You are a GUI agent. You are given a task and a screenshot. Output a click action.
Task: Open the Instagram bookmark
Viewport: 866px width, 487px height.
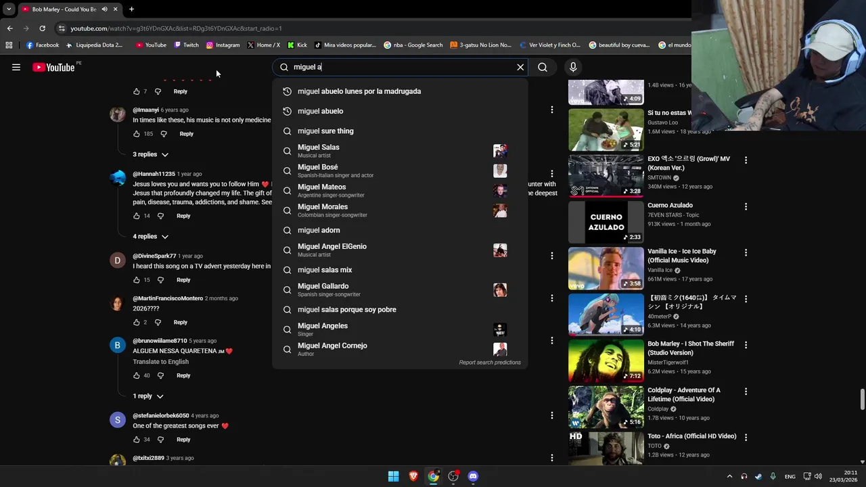tap(223, 45)
